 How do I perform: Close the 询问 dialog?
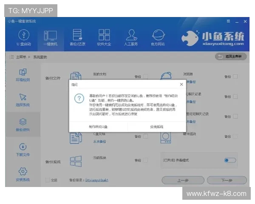181,85
